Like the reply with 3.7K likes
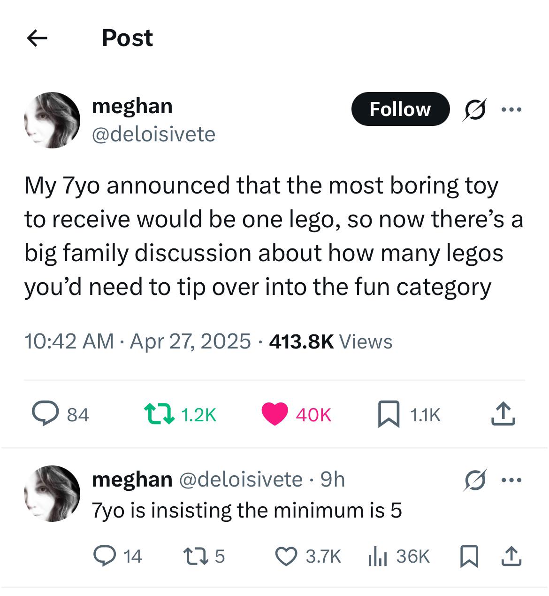 click(x=287, y=556)
